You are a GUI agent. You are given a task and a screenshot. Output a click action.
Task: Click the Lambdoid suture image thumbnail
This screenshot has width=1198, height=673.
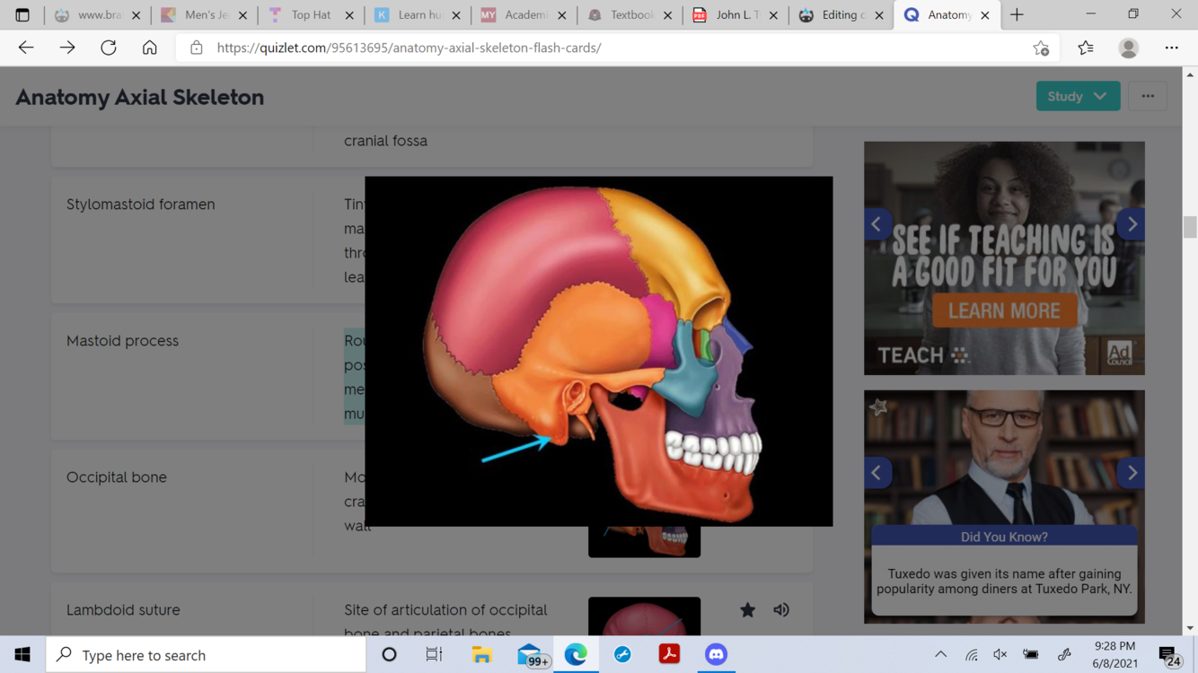point(644,616)
